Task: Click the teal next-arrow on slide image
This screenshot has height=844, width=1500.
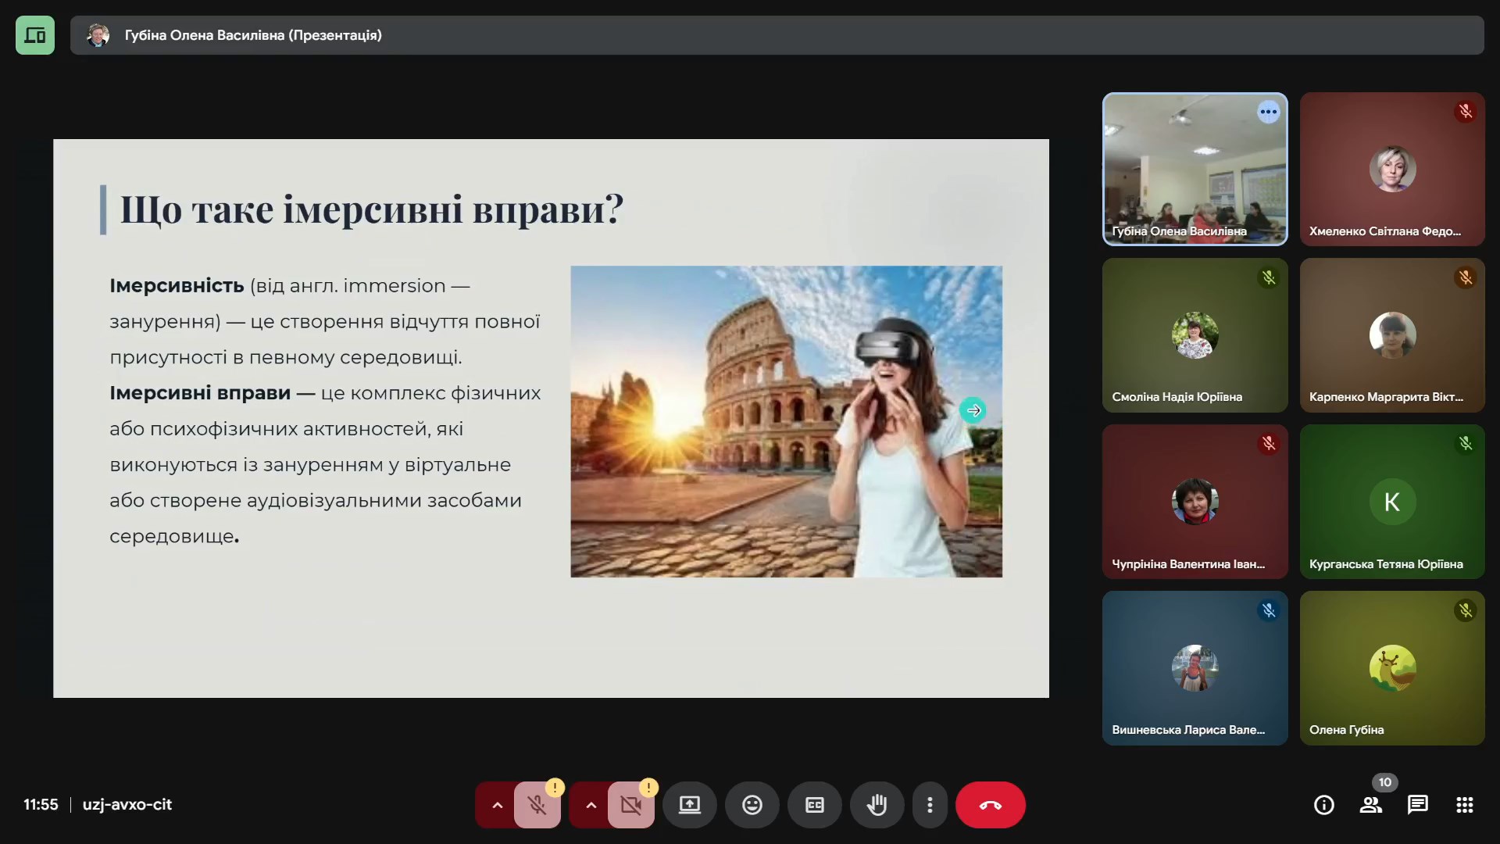Action: (x=973, y=410)
